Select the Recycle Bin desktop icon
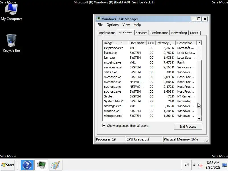This screenshot has height=171, width=228. pos(11,43)
